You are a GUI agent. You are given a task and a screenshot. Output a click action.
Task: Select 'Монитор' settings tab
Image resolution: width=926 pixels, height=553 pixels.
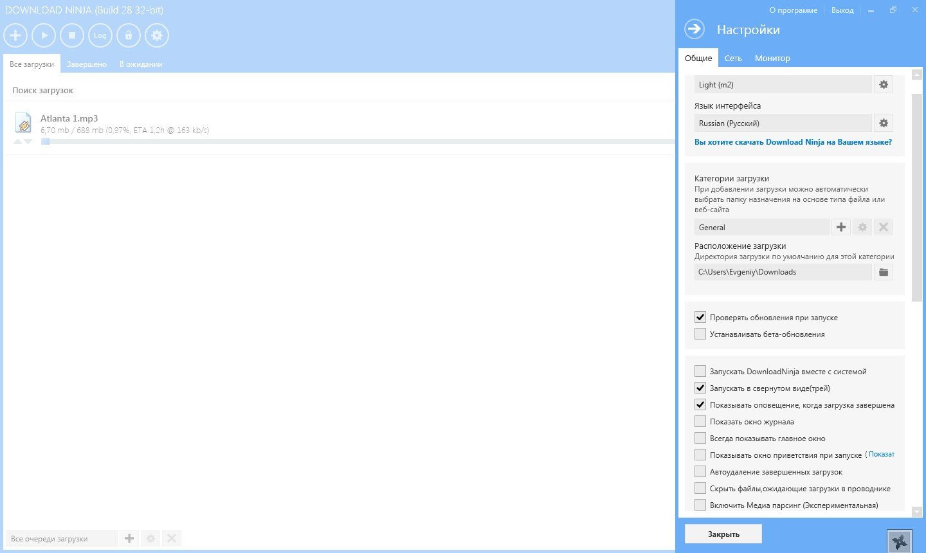[772, 58]
